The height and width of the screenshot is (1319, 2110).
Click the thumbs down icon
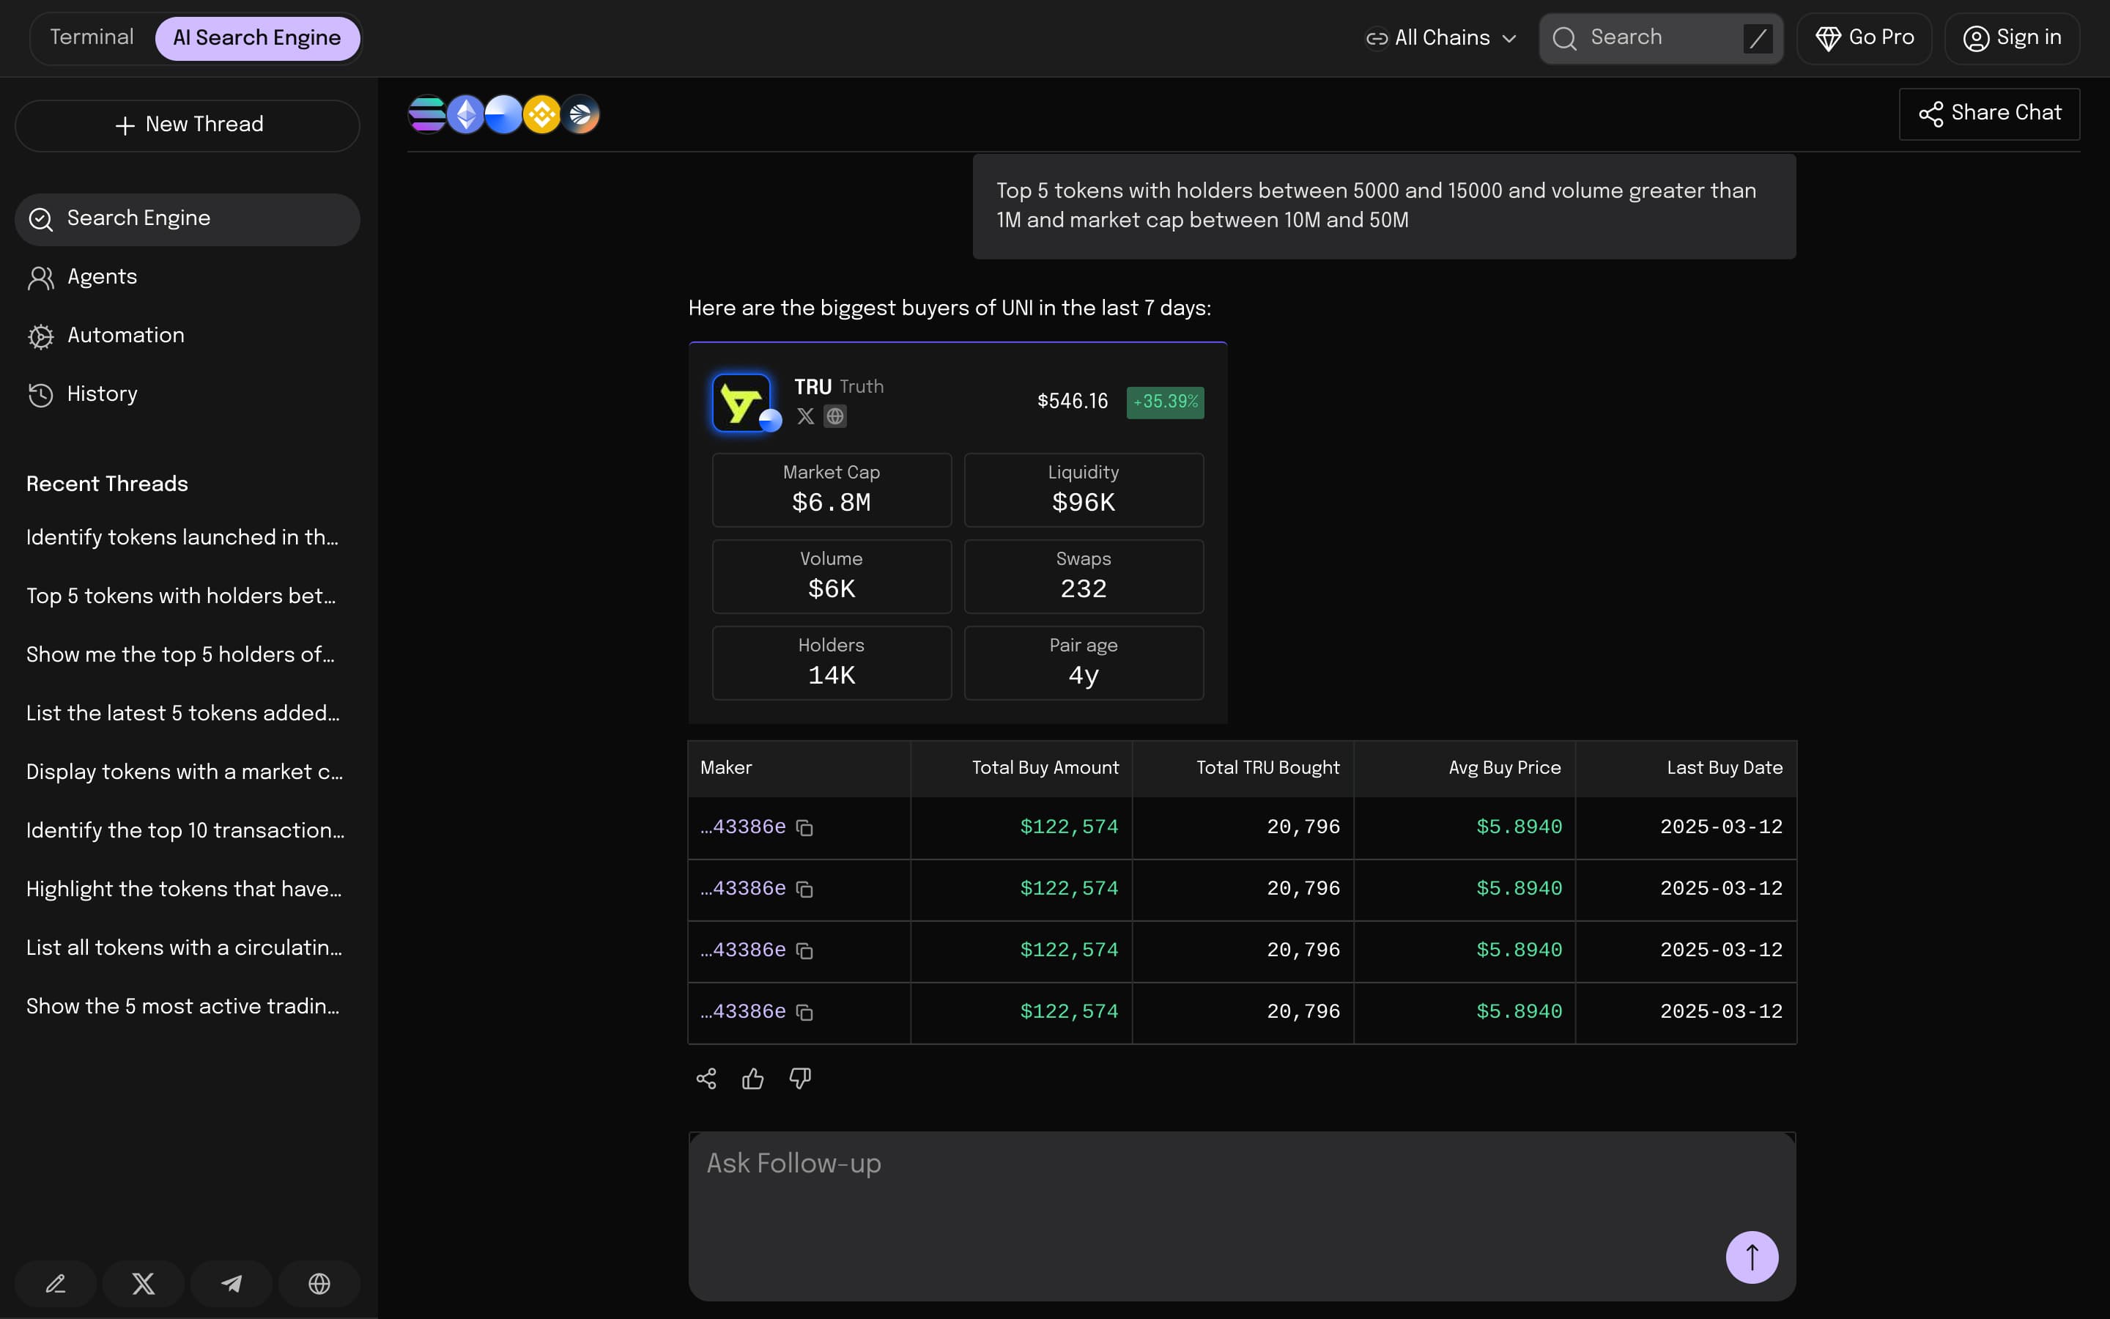(799, 1079)
